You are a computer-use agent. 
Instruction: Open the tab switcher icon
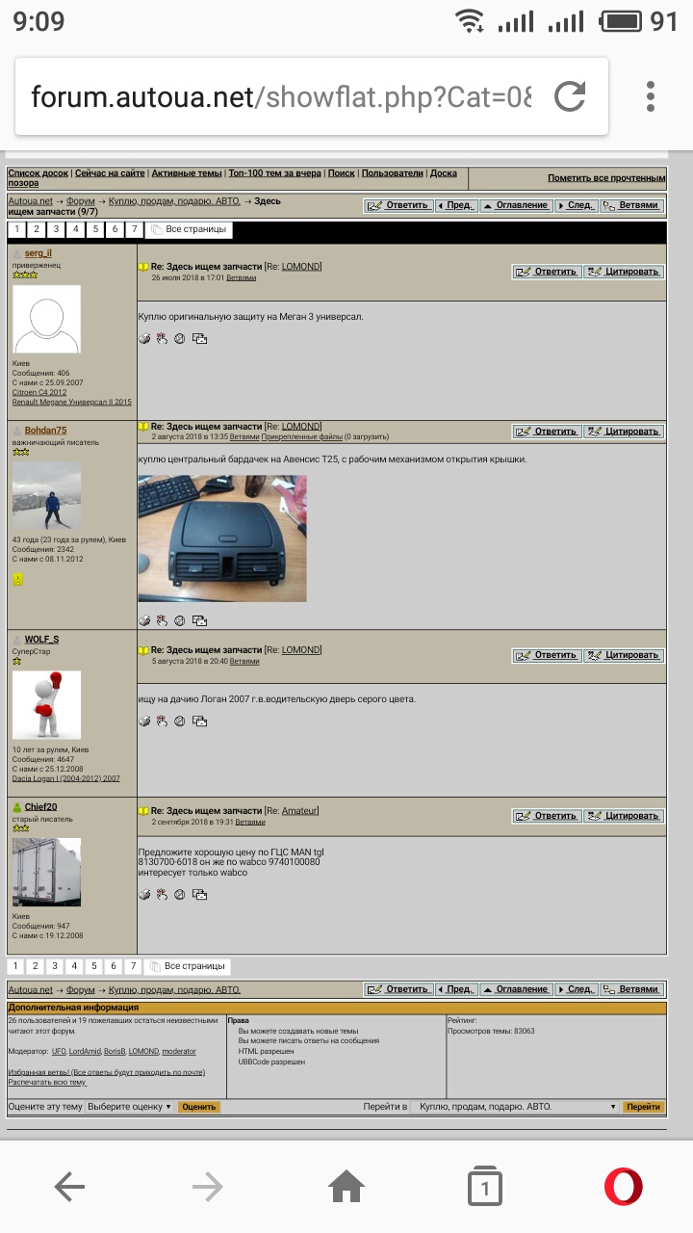(485, 1187)
